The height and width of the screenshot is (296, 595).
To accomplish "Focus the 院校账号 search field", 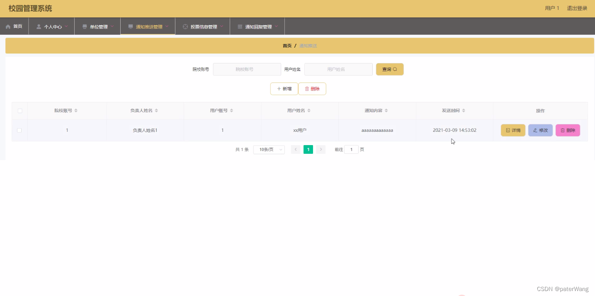I will pyautogui.click(x=247, y=69).
